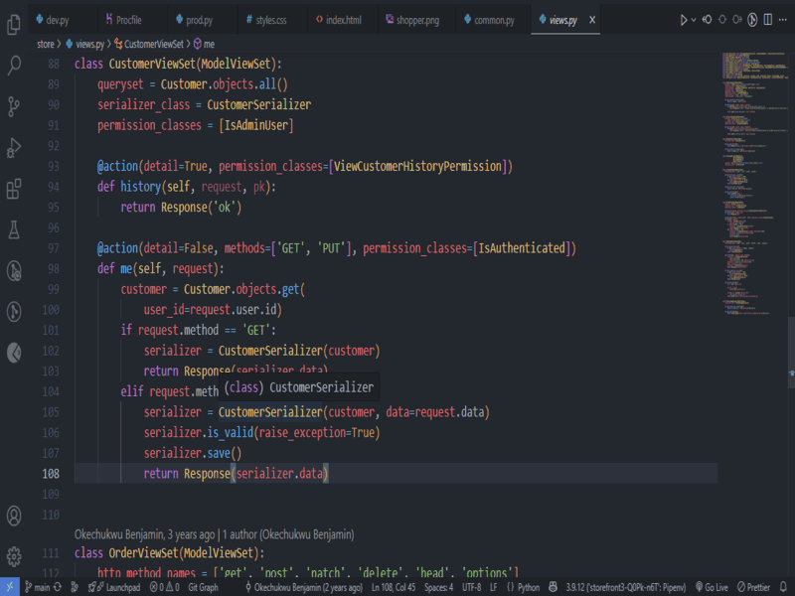795x596 pixels.
Task: Click the Git Graph status bar button
Action: [203, 587]
